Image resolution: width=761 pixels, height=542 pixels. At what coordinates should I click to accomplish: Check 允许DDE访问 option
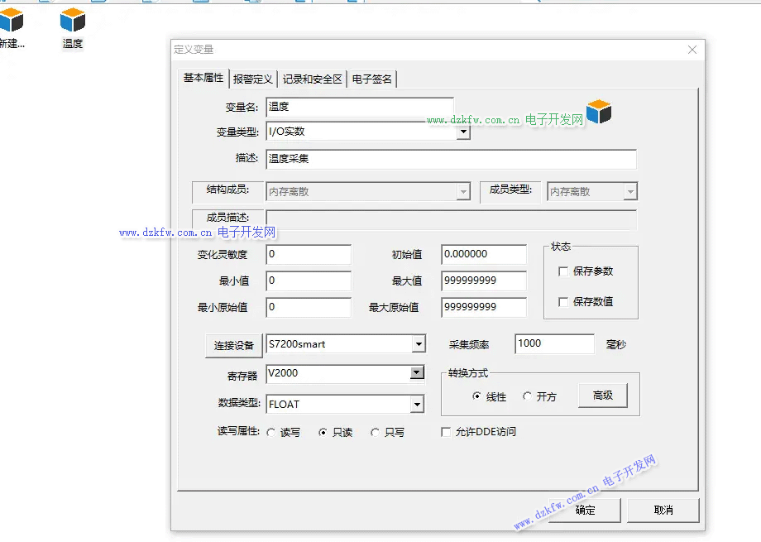(x=446, y=432)
